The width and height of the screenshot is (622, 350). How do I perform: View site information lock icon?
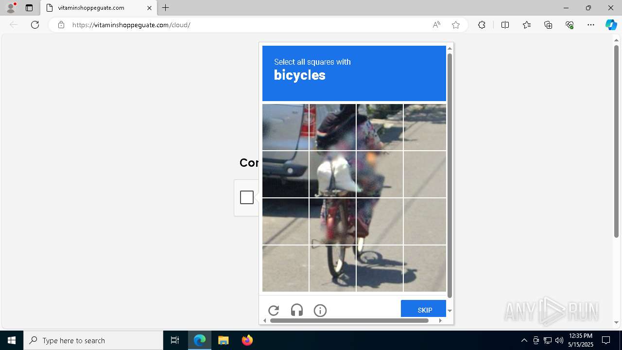point(61,25)
